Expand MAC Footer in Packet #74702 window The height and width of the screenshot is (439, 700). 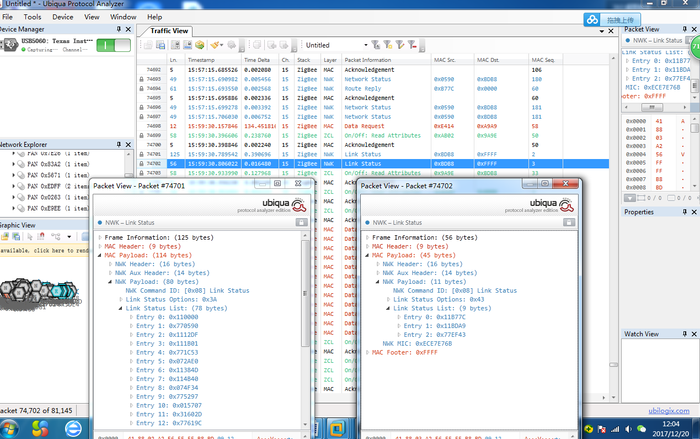368,352
